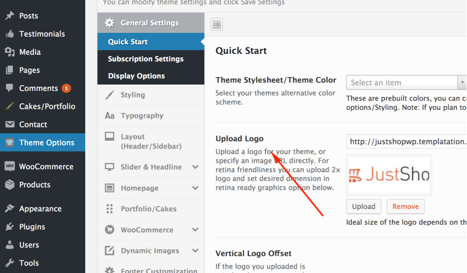This screenshot has width=467, height=273.
Task: Click the Products box icon
Action: [x=10, y=184]
